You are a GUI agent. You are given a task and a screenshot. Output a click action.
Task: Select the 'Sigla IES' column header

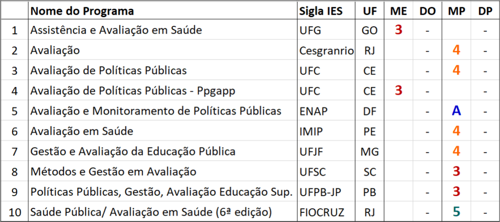click(x=327, y=11)
